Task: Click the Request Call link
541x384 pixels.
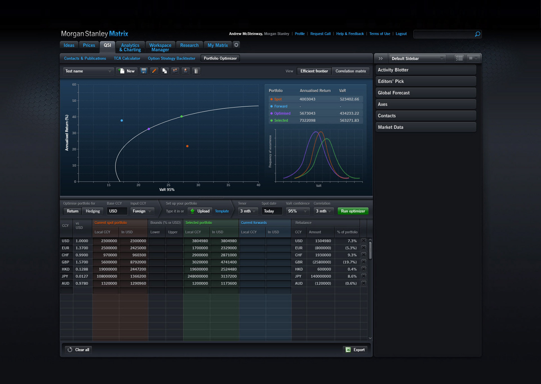Action: click(x=320, y=34)
